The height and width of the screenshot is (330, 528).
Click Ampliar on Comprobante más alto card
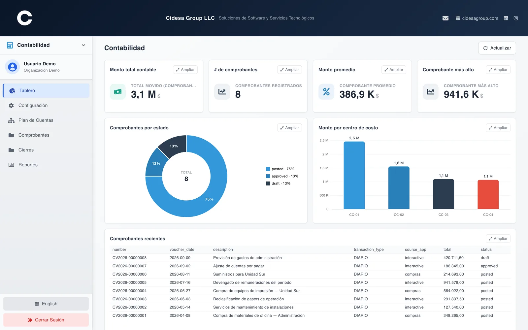click(498, 70)
